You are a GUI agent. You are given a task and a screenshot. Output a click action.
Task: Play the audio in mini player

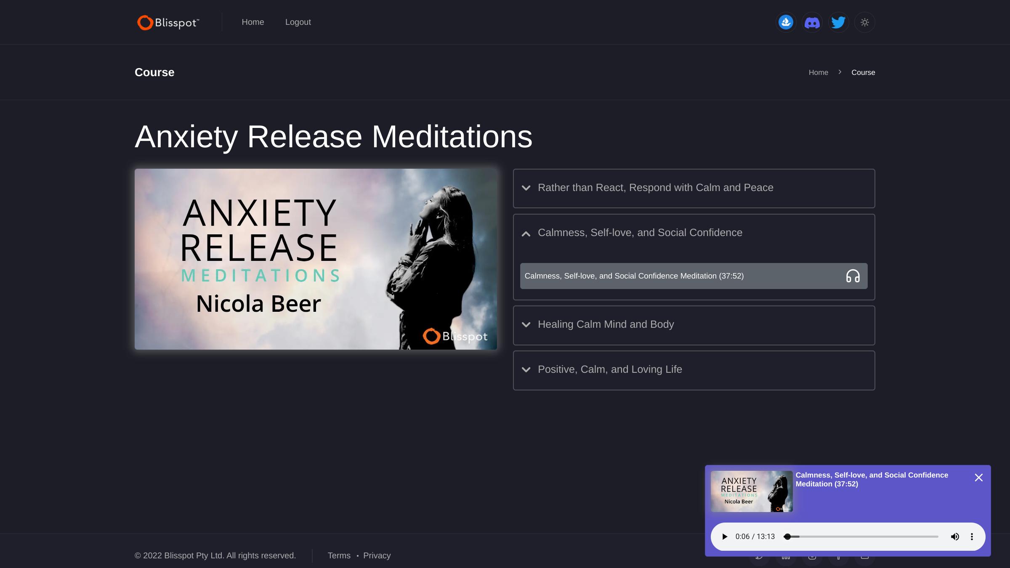(725, 536)
